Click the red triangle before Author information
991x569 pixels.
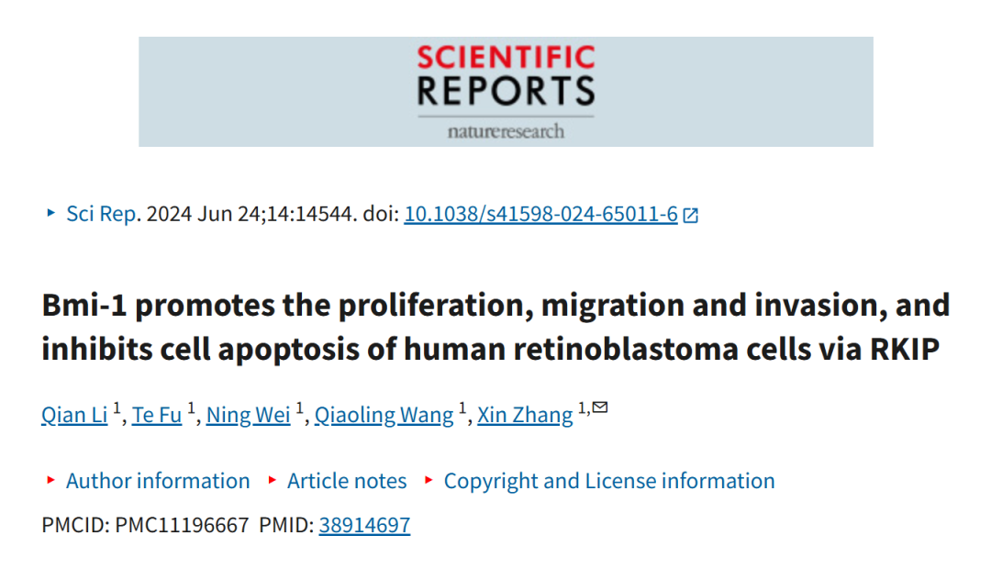point(51,481)
